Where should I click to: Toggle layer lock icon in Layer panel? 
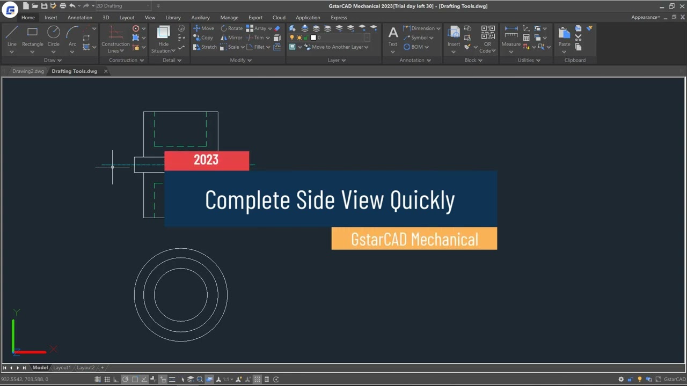coord(306,38)
